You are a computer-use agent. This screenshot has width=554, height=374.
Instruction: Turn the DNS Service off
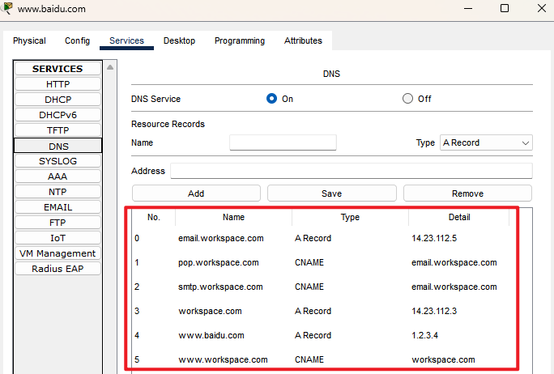click(x=408, y=99)
